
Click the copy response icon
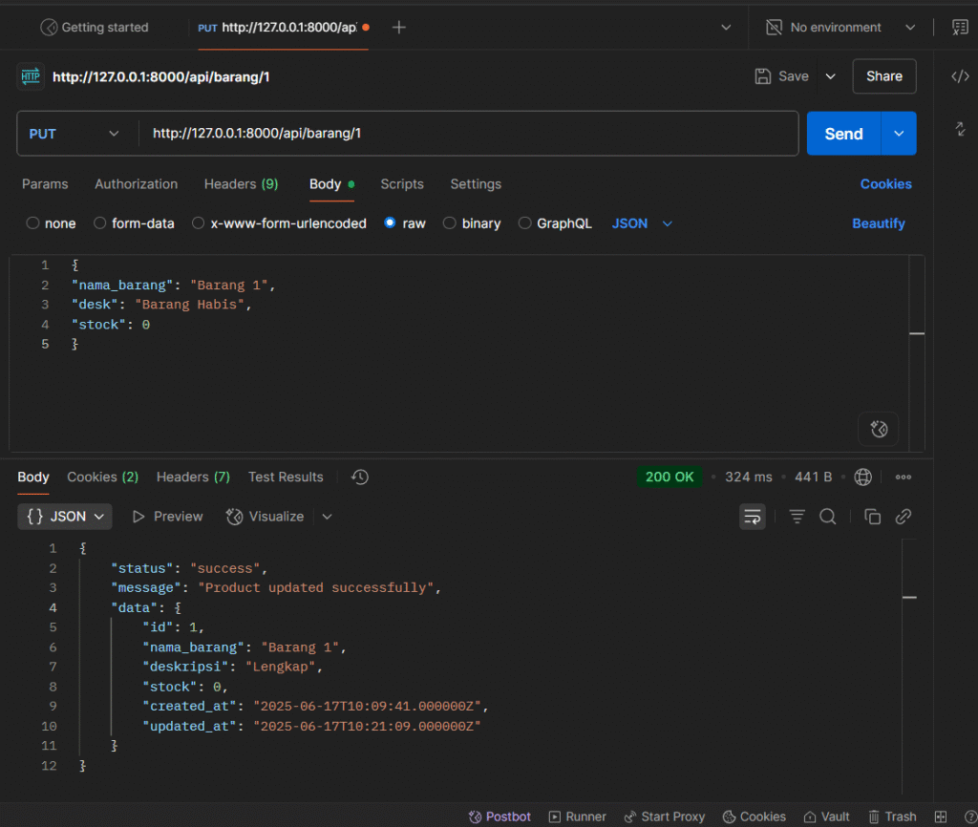(x=872, y=517)
